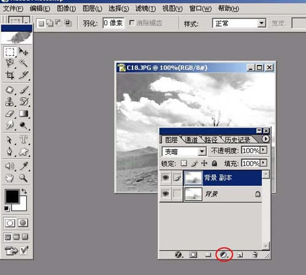
Task: Open the layers panel flyout menu
Action: point(266,139)
